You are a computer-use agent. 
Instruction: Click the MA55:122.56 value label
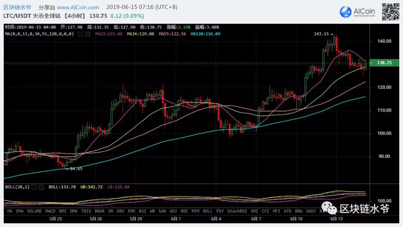click(172, 34)
